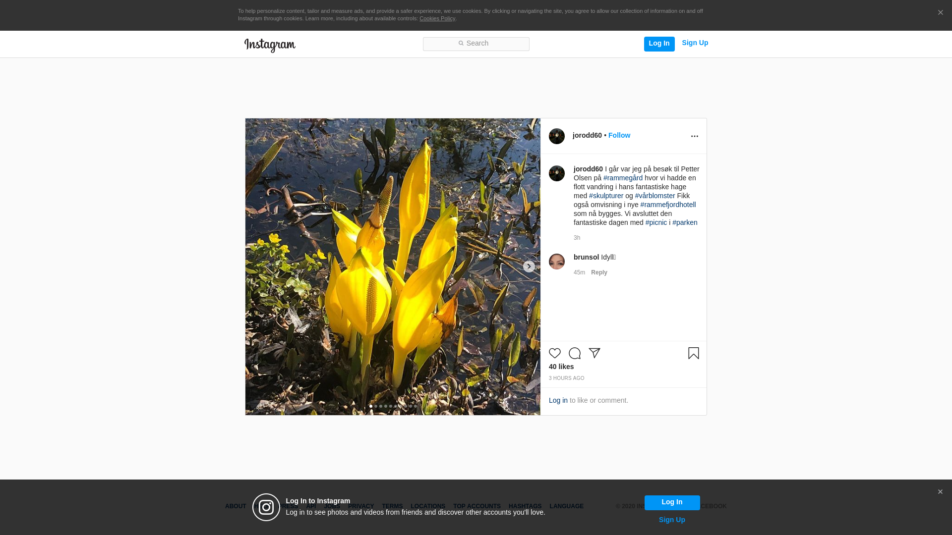952x535 pixels.
Task: Open jorodd60 profile picture in header
Action: (x=556, y=136)
